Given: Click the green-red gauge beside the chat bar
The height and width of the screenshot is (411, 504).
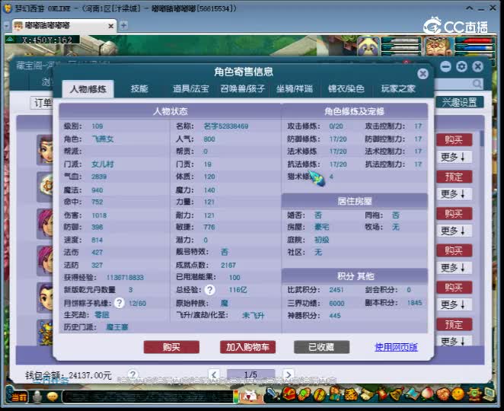Looking at the screenshot, I should pyautogui.click(x=236, y=397).
